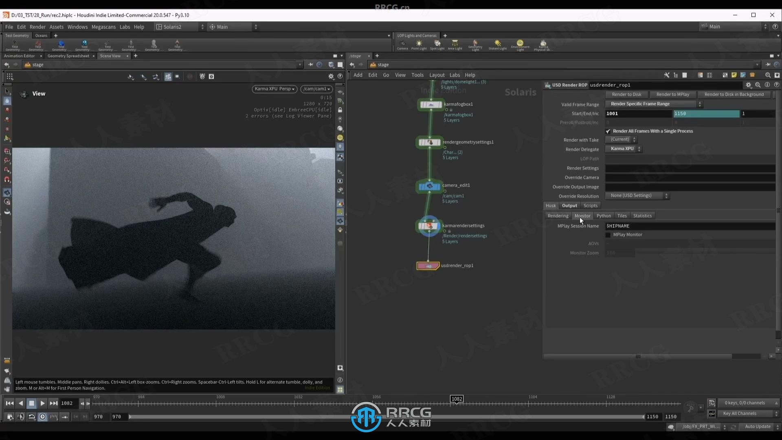
Task: Select the camera_edit1 node
Action: pos(429,186)
